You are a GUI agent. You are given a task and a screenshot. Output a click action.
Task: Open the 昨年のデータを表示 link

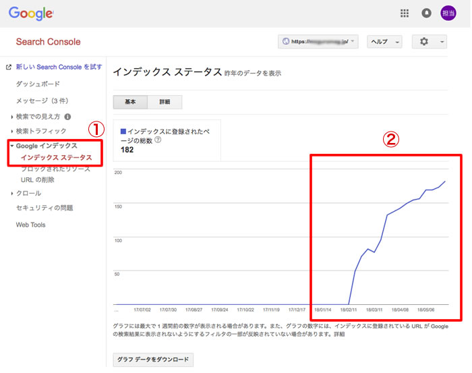(x=253, y=73)
